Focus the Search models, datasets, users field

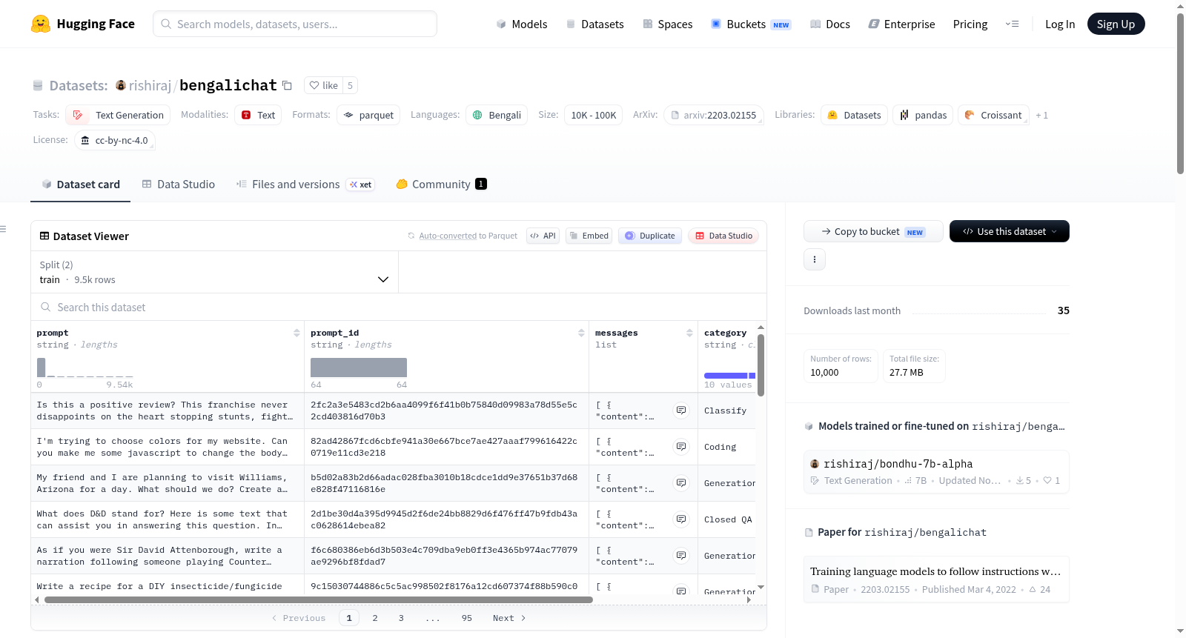point(295,24)
